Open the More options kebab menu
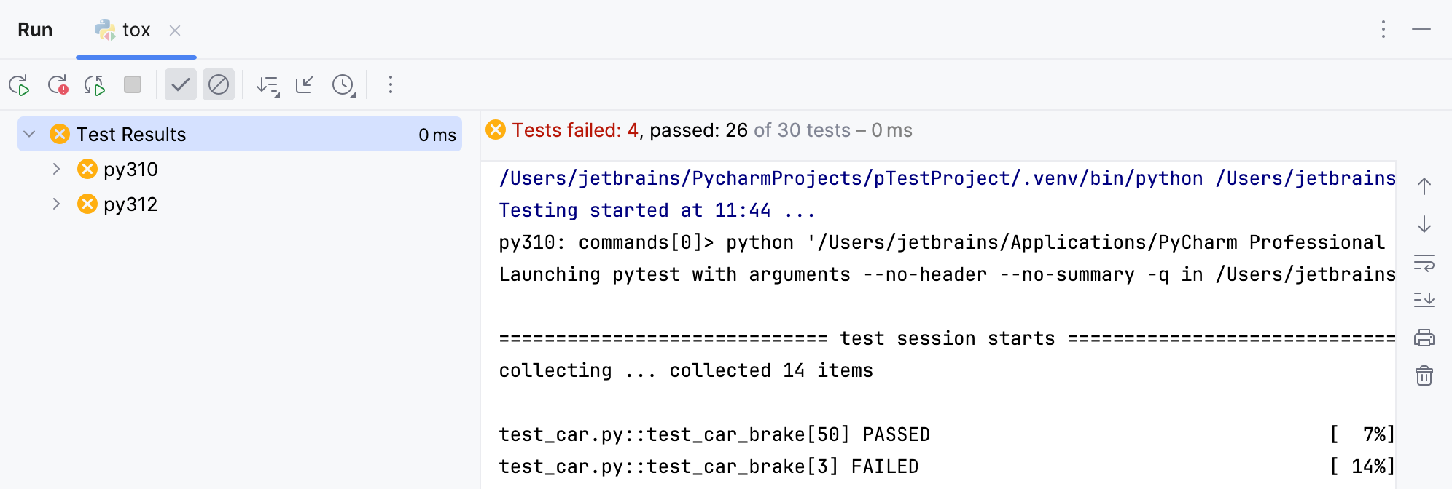 [391, 84]
